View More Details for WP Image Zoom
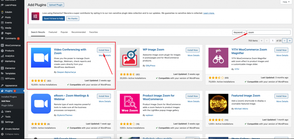Screen dimensions: 294x139 tap(194, 55)
